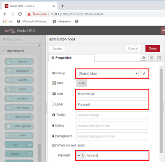Viewport: 165px width, 162px height.
Task: Open the Payload type selector dropdown
Action: pyautogui.click(x=81, y=156)
